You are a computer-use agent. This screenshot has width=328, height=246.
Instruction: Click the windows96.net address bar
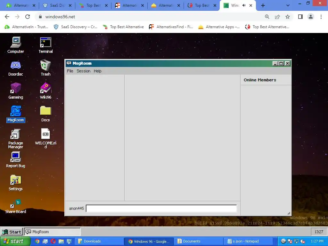coord(151,17)
